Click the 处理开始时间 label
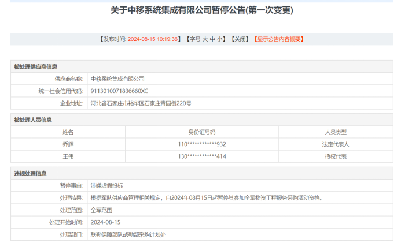The image size is (401, 246). click(67, 222)
